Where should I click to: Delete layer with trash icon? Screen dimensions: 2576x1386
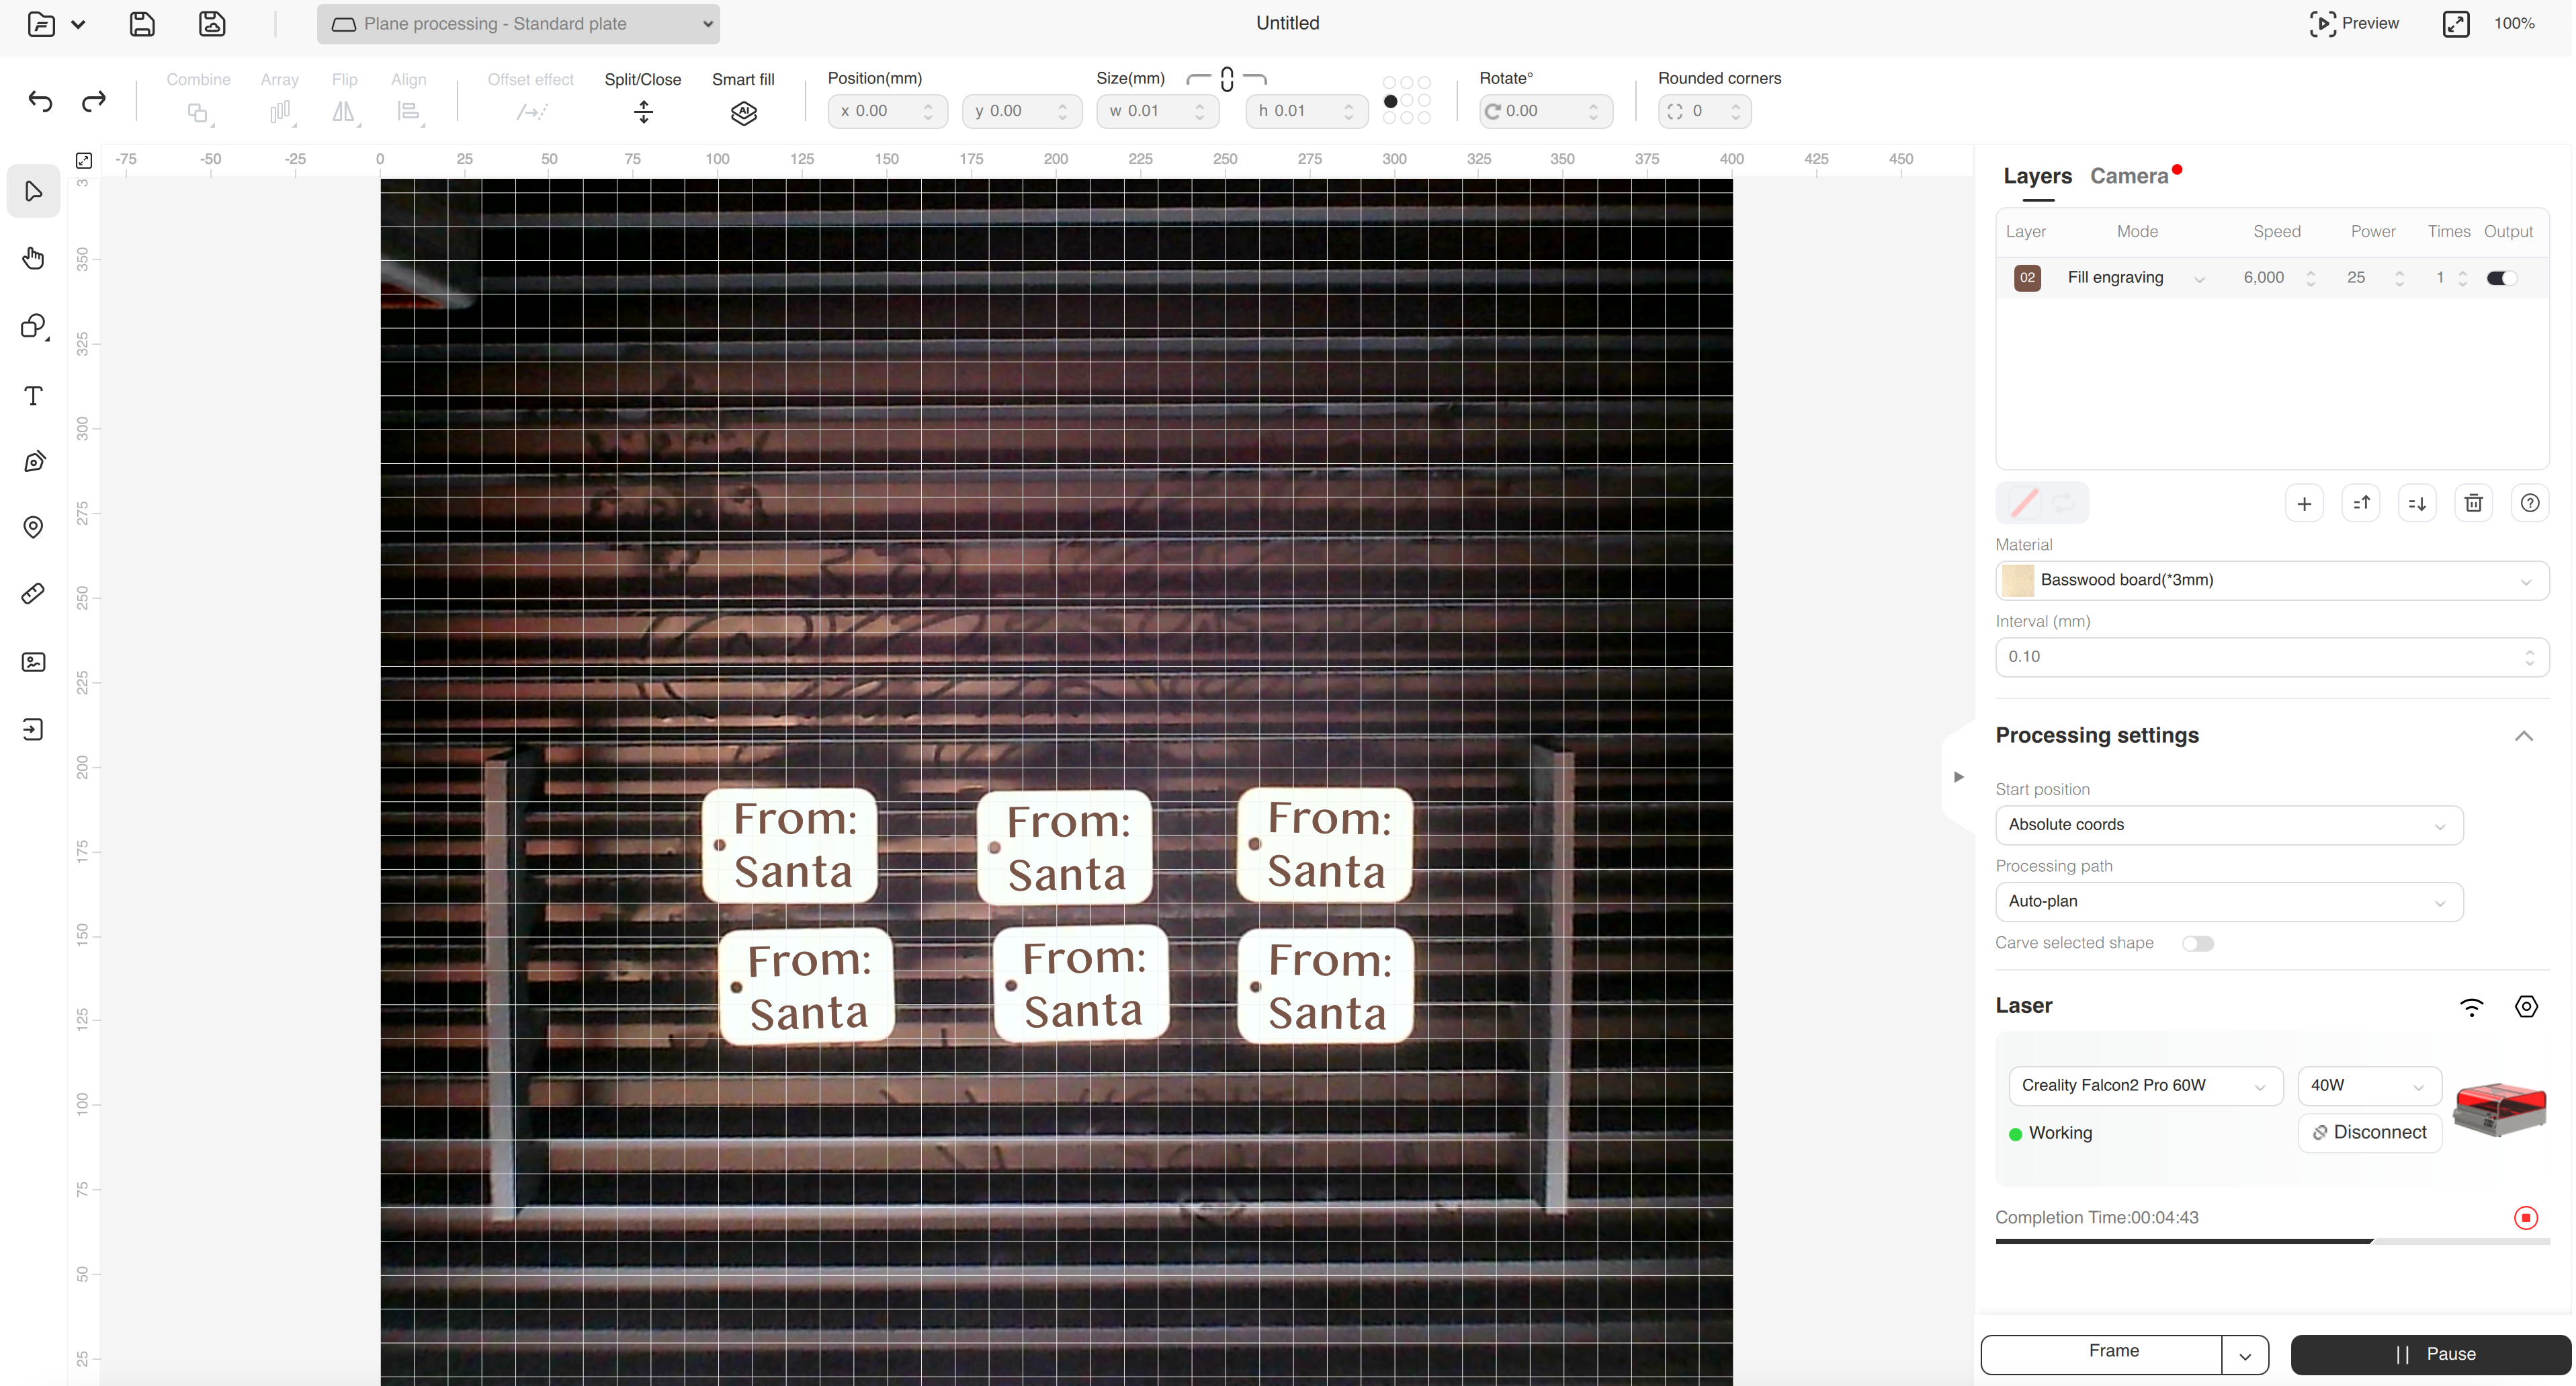pos(2473,503)
